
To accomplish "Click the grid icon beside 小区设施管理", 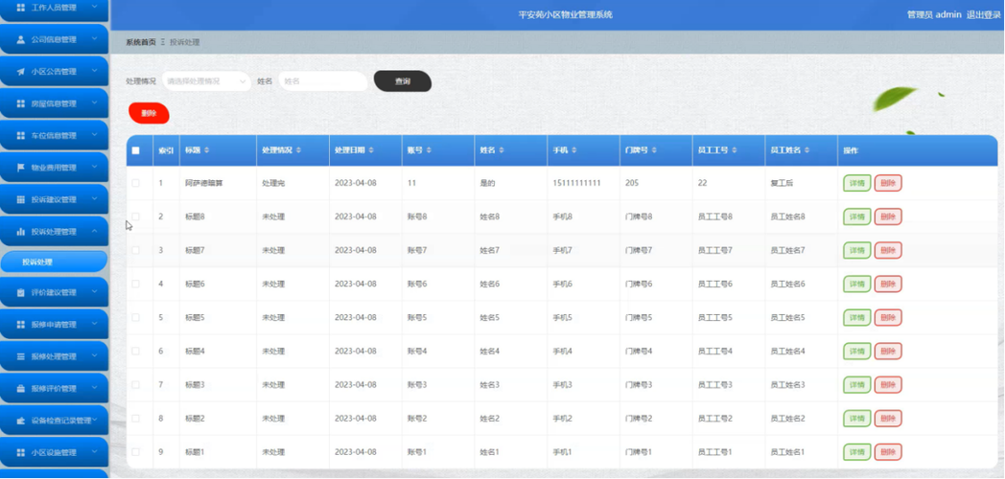I will [x=20, y=453].
